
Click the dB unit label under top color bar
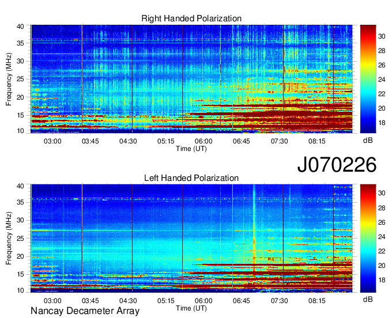[x=368, y=141]
